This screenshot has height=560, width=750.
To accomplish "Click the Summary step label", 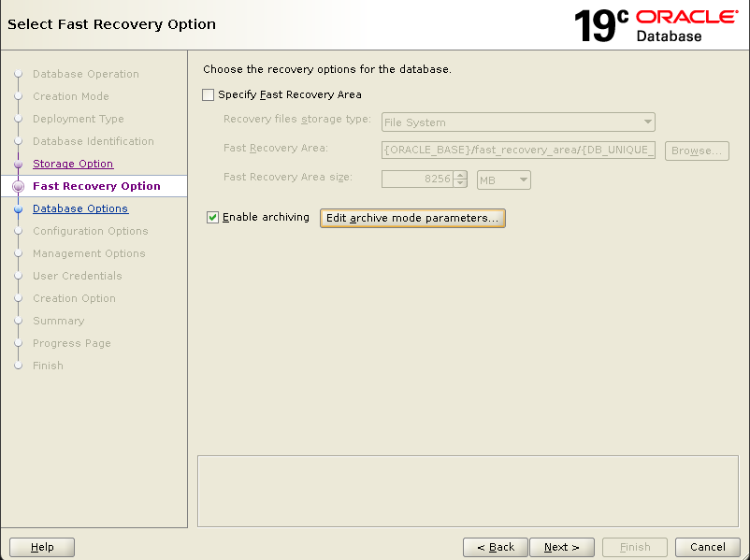I will (x=58, y=321).
